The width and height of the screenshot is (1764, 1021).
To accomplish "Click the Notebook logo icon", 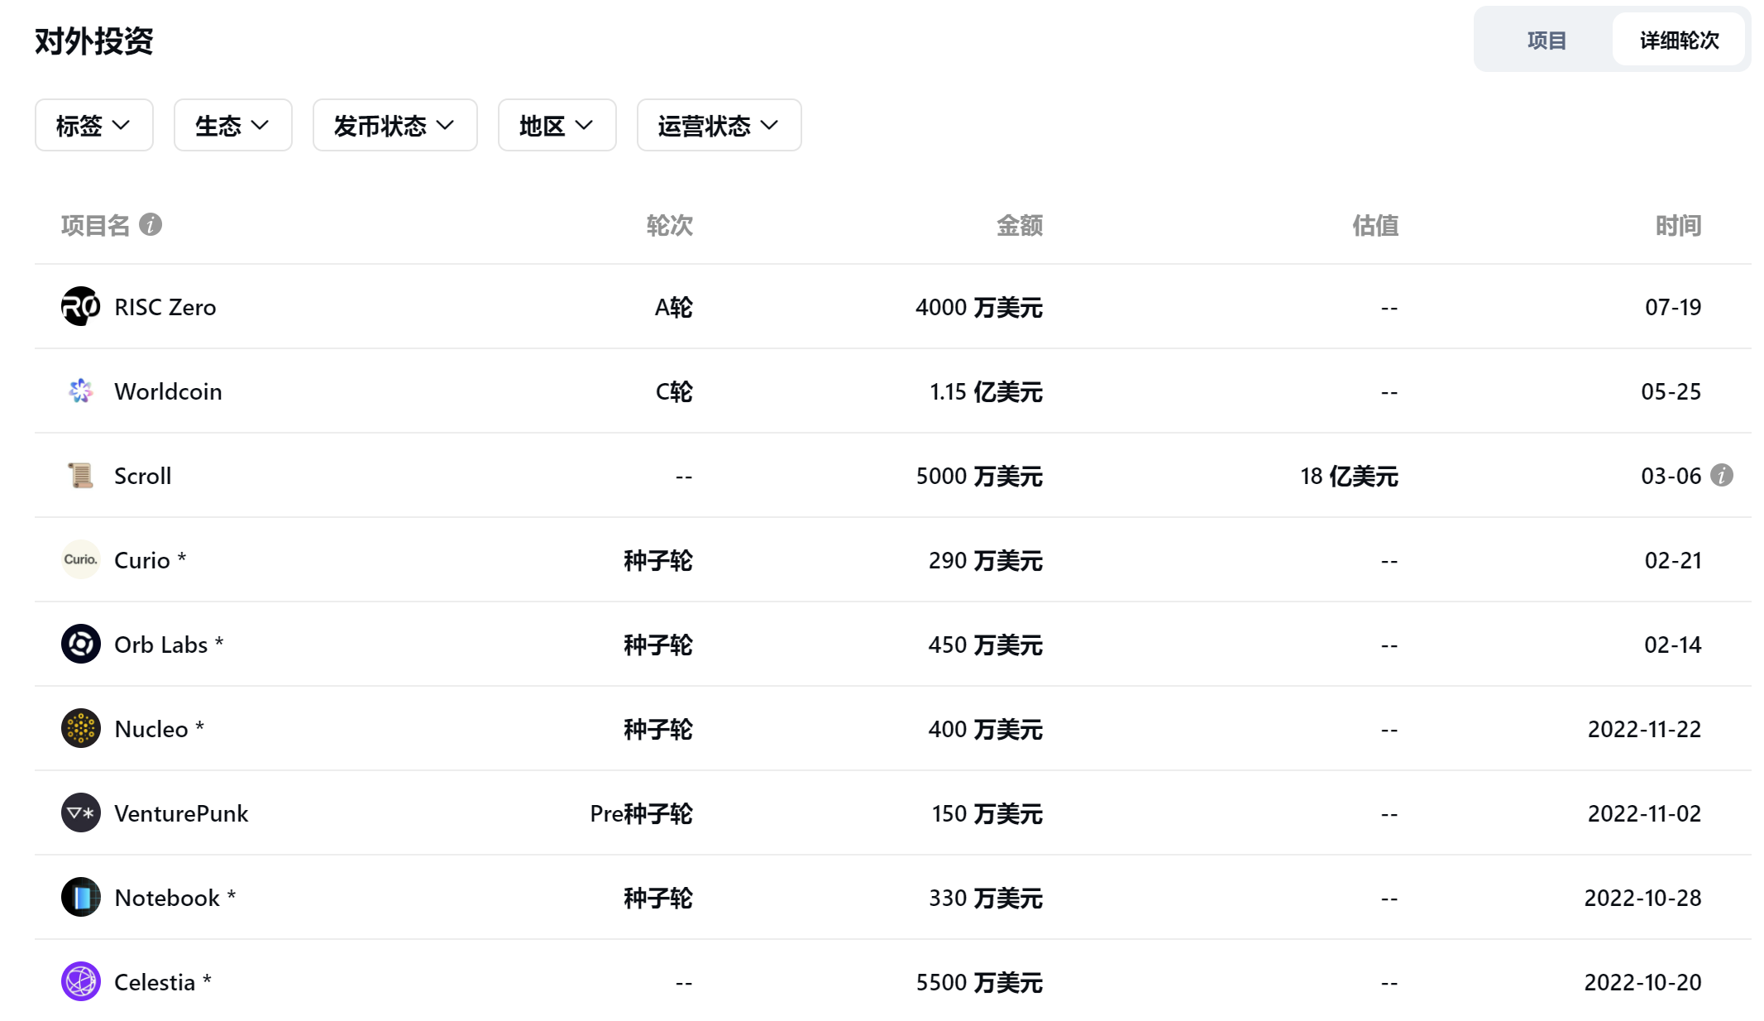I will (x=81, y=898).
